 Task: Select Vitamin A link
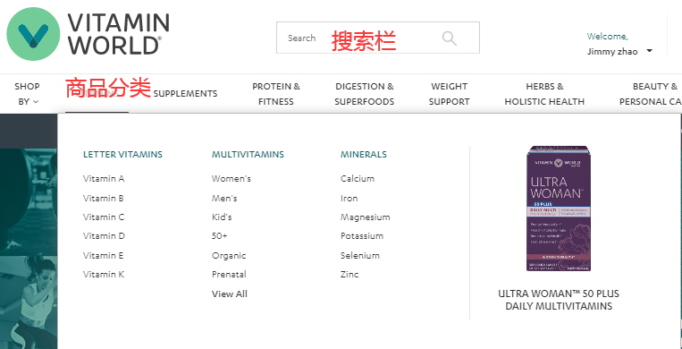click(104, 179)
